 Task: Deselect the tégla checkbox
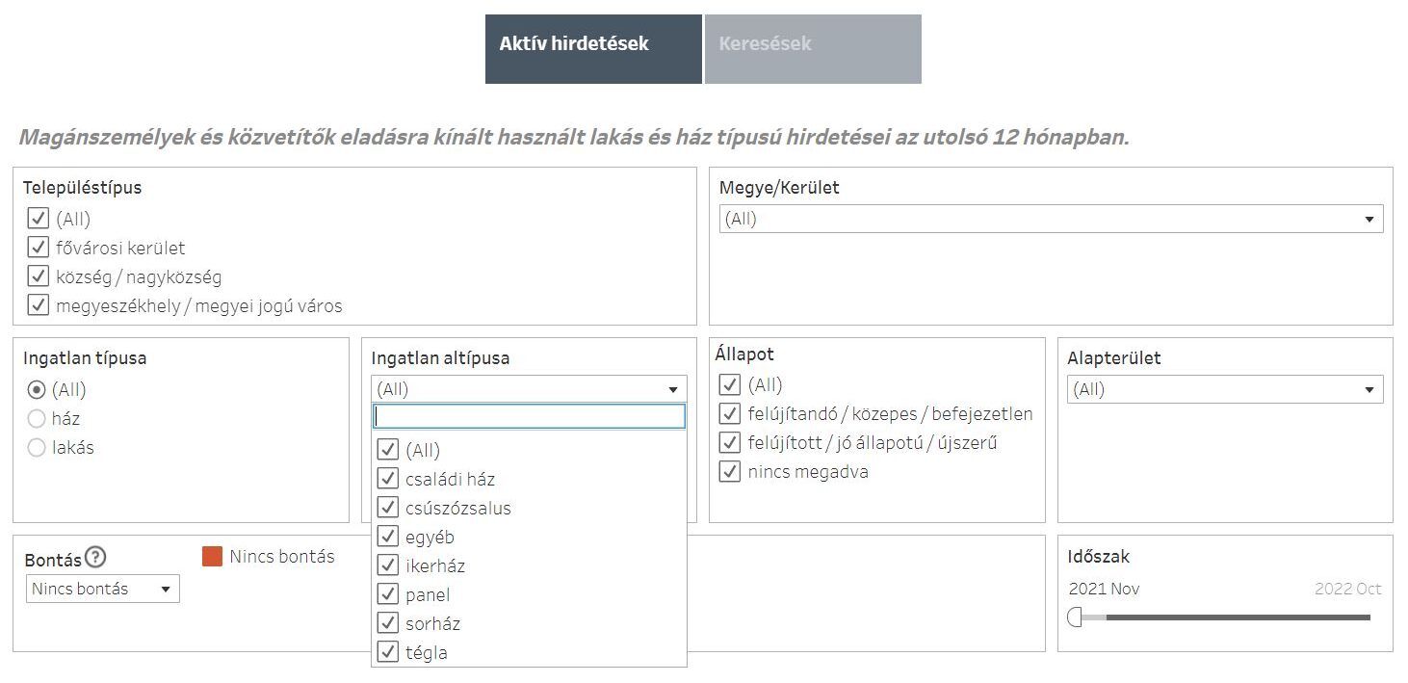pyautogui.click(x=388, y=652)
